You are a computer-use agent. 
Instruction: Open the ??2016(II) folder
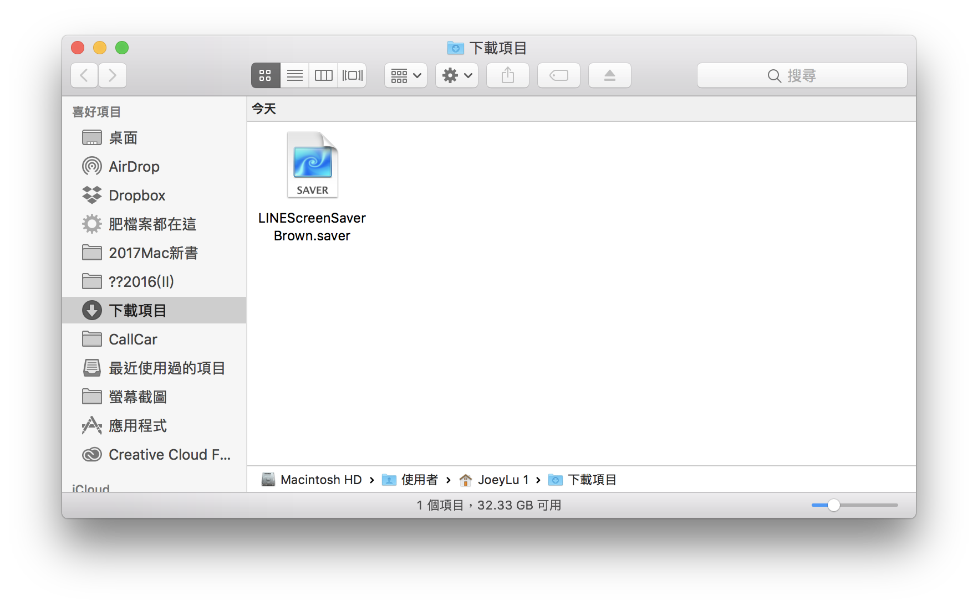coord(154,282)
